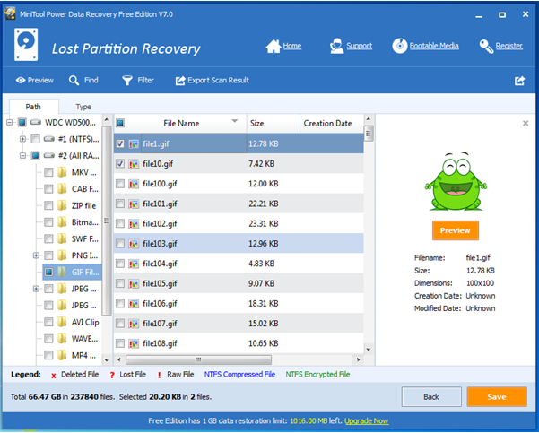Screen dimensions: 539x433
Task: Click the File Name sort arrow
Action: click(x=235, y=121)
